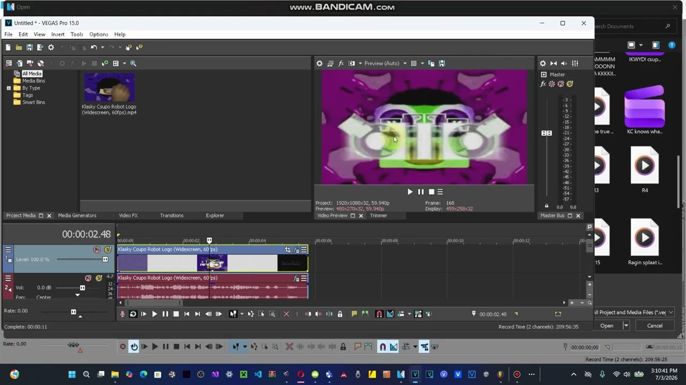Open Master Bus audio properties gear
Screen dimensions: 686x385
click(543, 64)
